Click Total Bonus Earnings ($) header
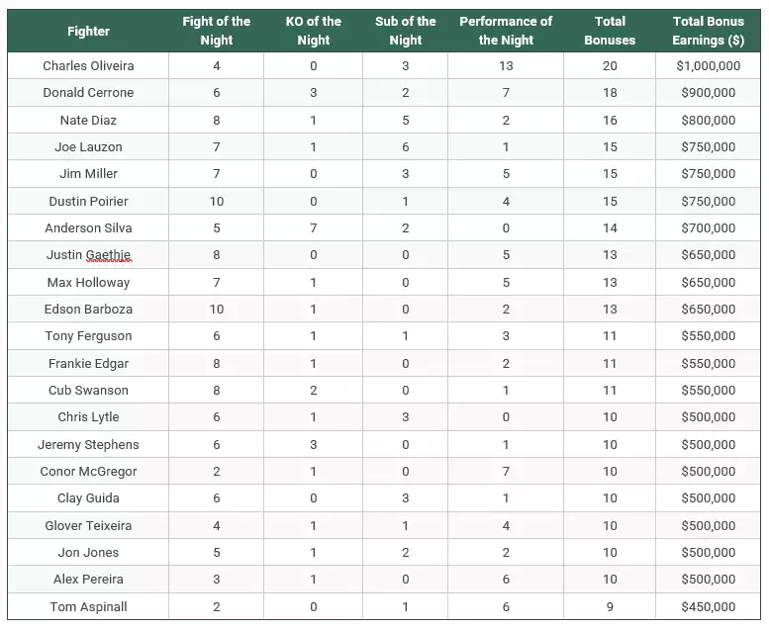Viewport: 769px width, 630px height. tap(709, 31)
